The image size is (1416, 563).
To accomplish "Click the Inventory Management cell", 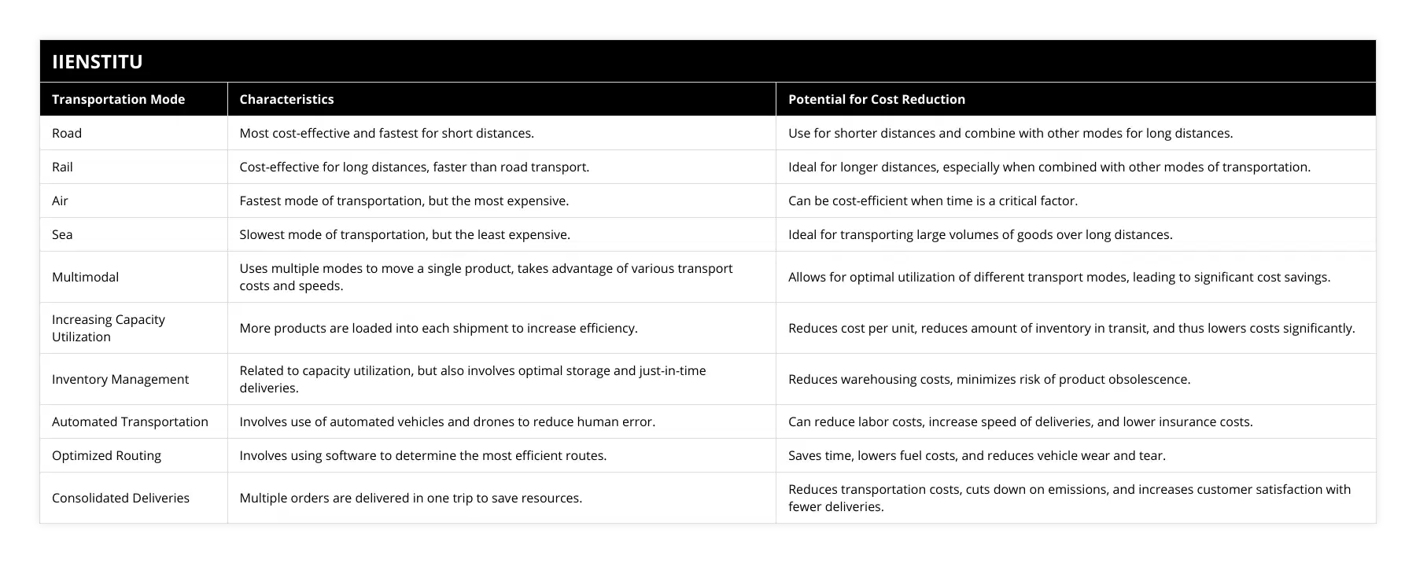I will [x=120, y=379].
